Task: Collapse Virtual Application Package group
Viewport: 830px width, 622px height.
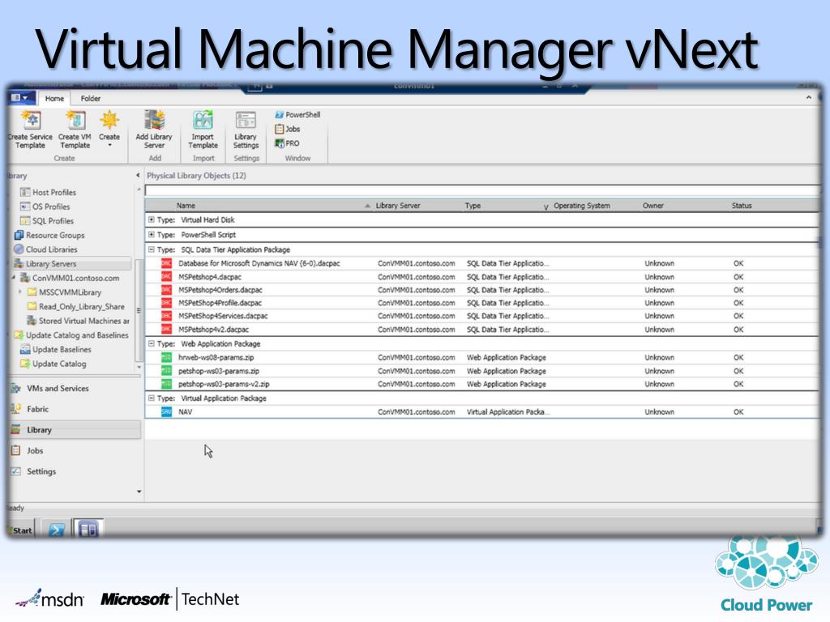Action: (x=152, y=398)
